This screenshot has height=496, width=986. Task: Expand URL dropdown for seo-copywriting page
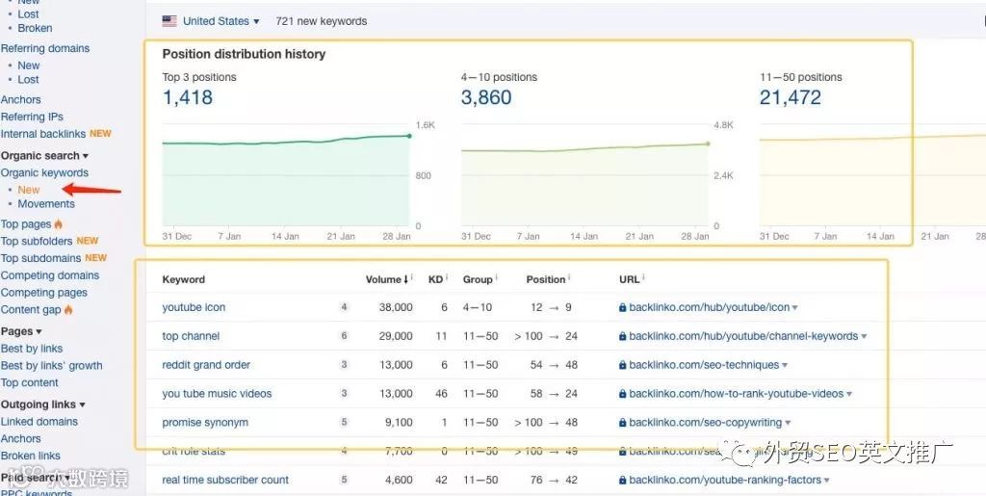click(788, 423)
